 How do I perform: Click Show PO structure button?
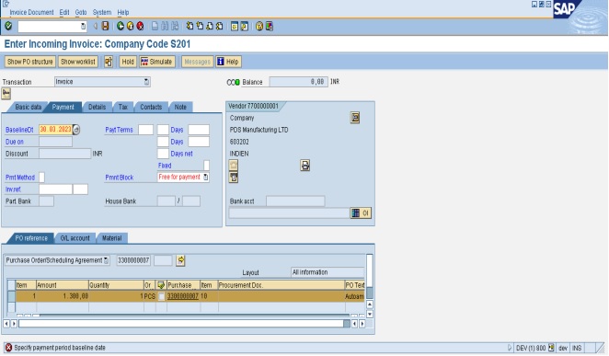coord(30,62)
